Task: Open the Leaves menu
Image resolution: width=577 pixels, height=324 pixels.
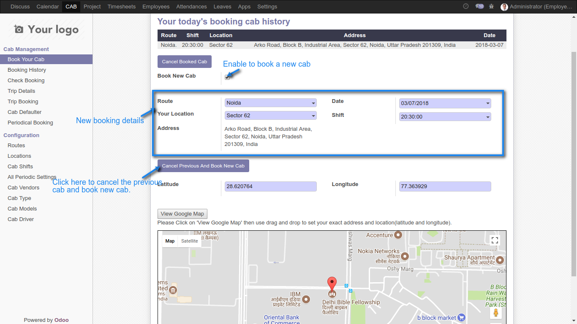Action: coord(223,7)
